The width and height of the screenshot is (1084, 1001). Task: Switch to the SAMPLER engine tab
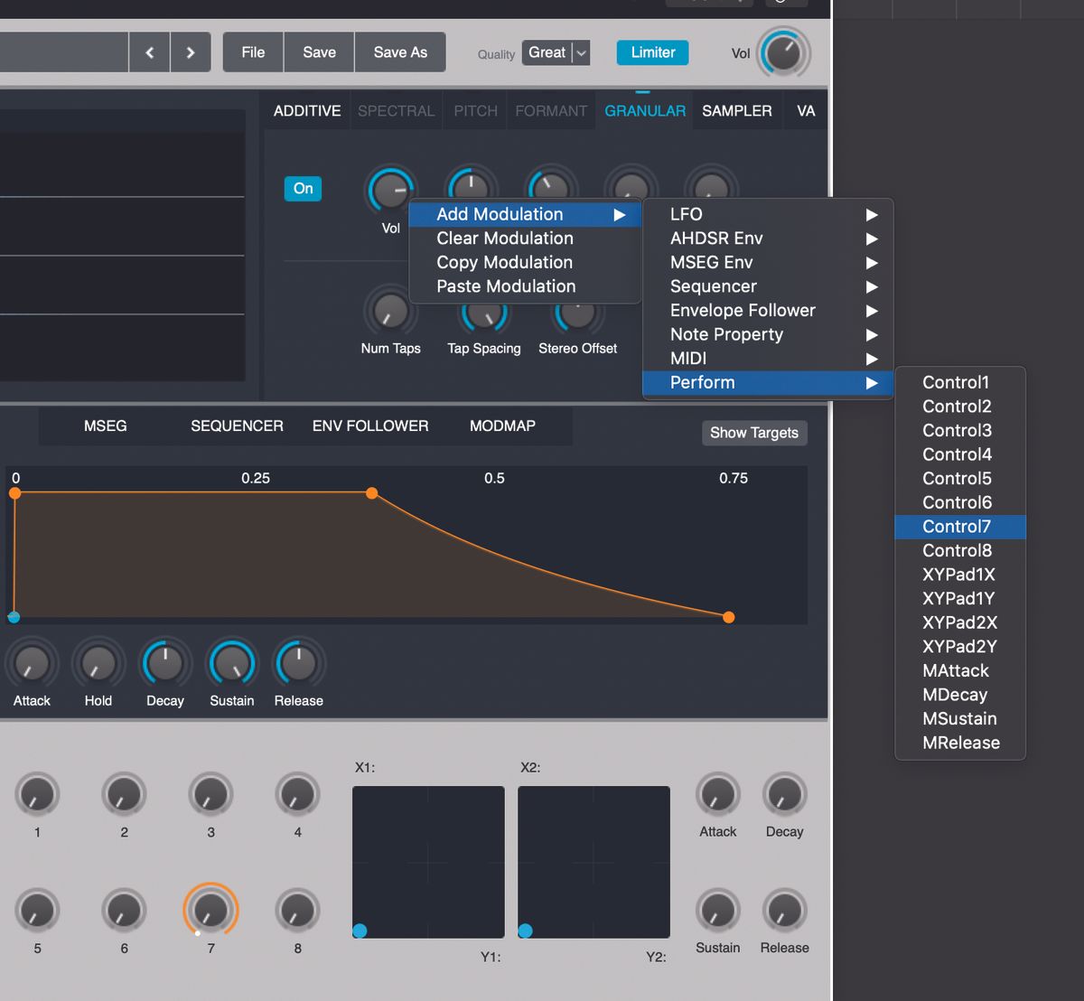737,110
